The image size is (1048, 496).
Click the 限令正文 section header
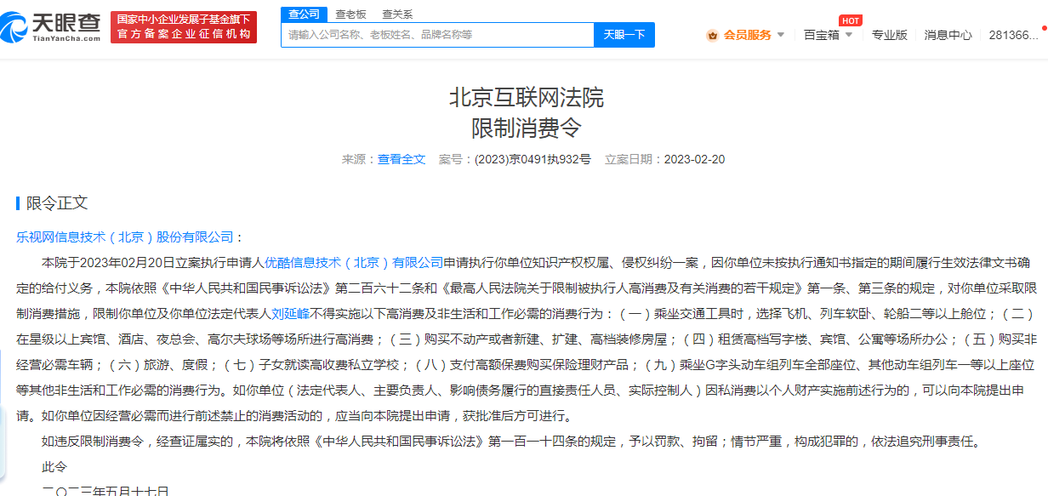coord(57,202)
